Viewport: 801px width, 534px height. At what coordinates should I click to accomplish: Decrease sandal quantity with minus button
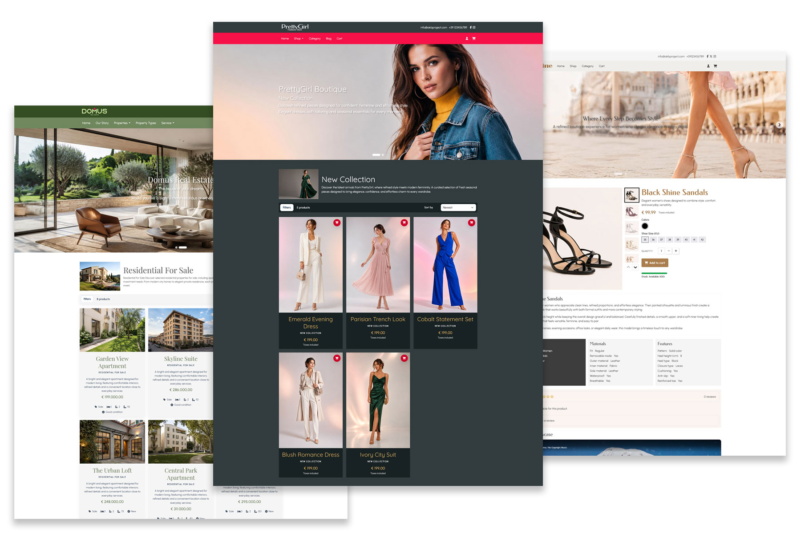pyautogui.click(x=669, y=251)
